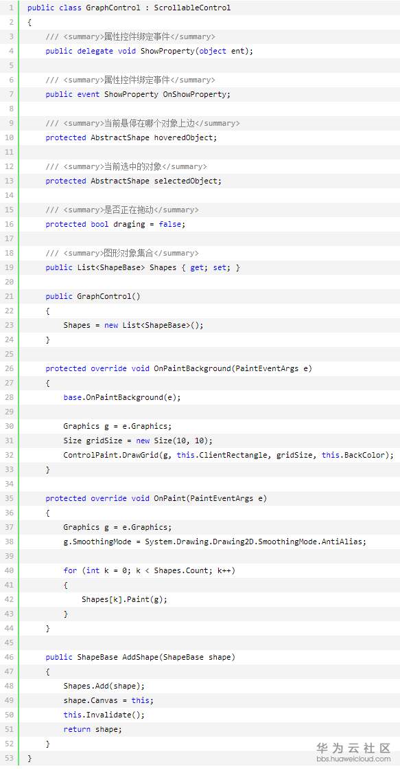Click the 'Shapes.Add(shape);' line
400x769 pixels.
click(104, 686)
